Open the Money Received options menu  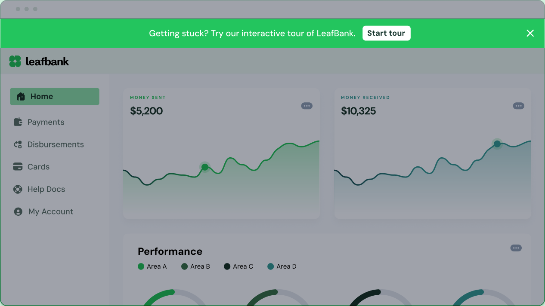pyautogui.click(x=518, y=106)
